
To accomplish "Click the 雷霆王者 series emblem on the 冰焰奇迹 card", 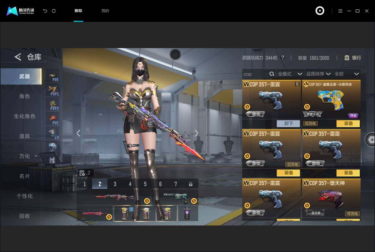I will click(313, 114).
